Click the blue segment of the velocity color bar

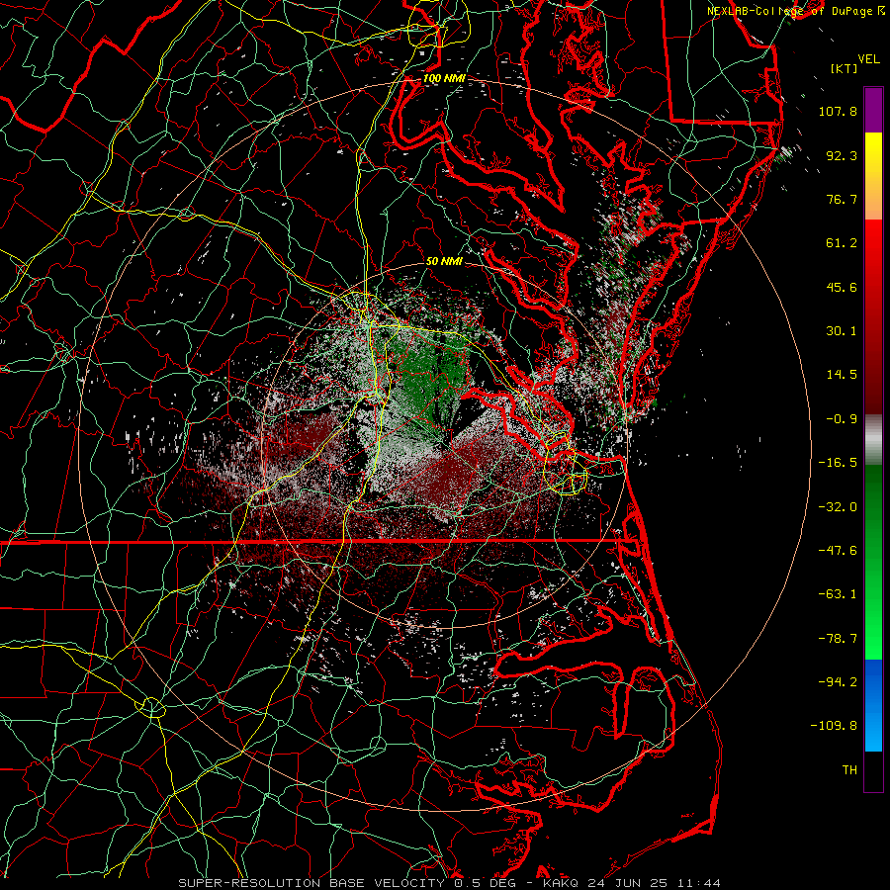pos(873,705)
